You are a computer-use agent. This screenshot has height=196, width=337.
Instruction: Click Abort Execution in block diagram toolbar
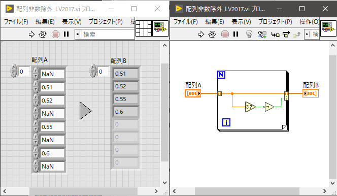point(225,34)
